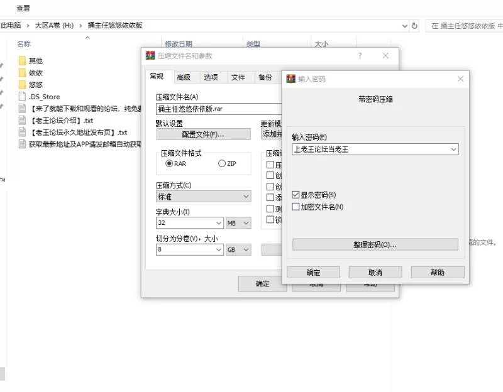Image resolution: width=503 pixels, height=392 pixels.
Task: Click the 【老王论坛介绍】.txt file icon
Action: click(22, 121)
